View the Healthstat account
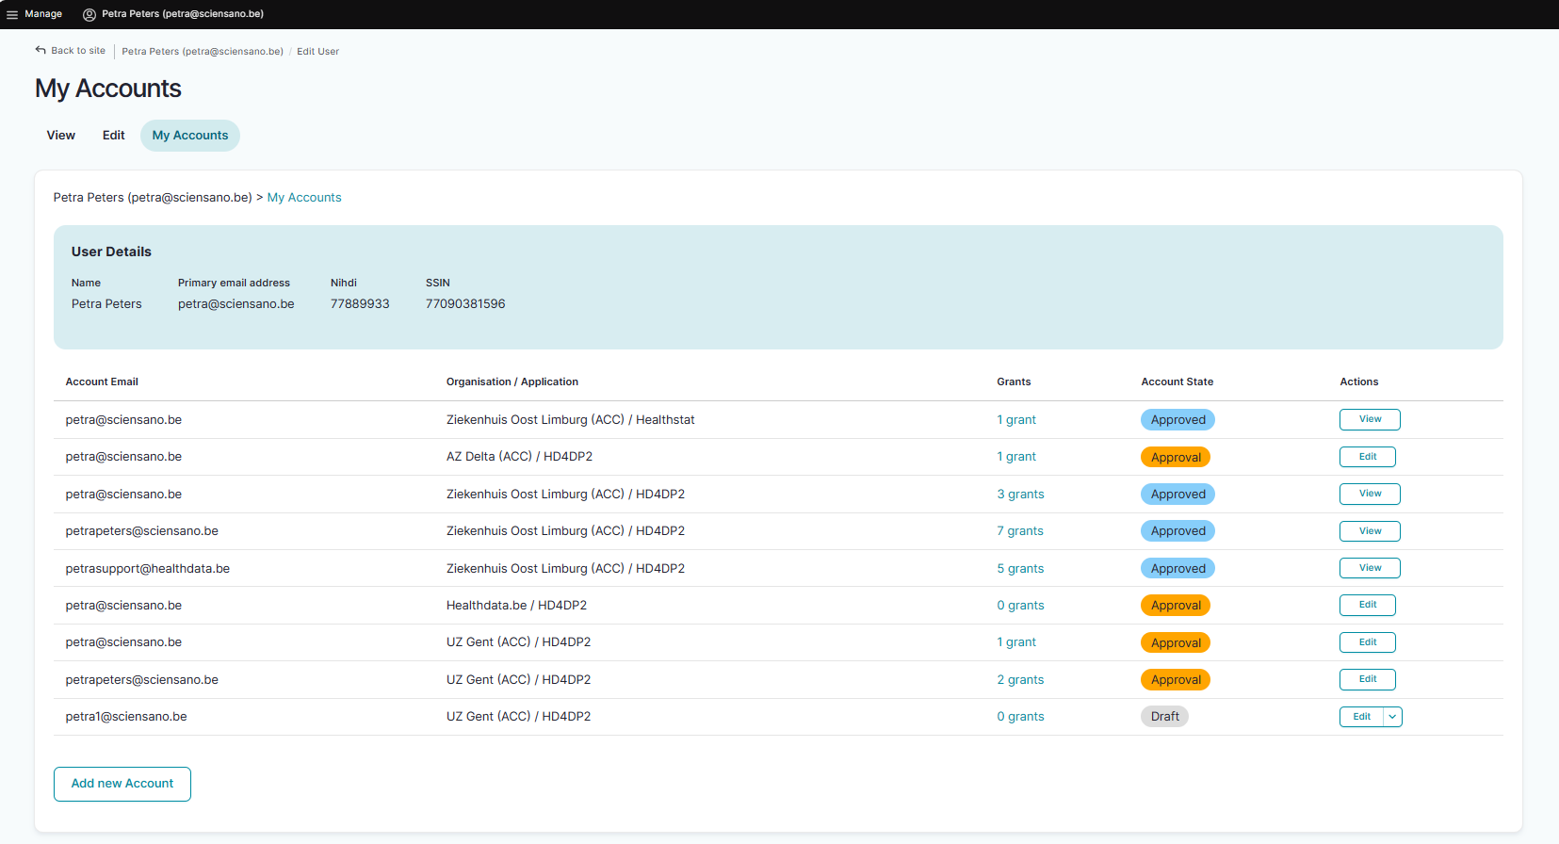1559x844 pixels. coord(1370,420)
